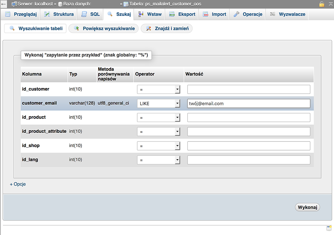This screenshot has width=334, height=235.
Task: Click the Serwer: localhost breadcrumb link
Action: 35,4
